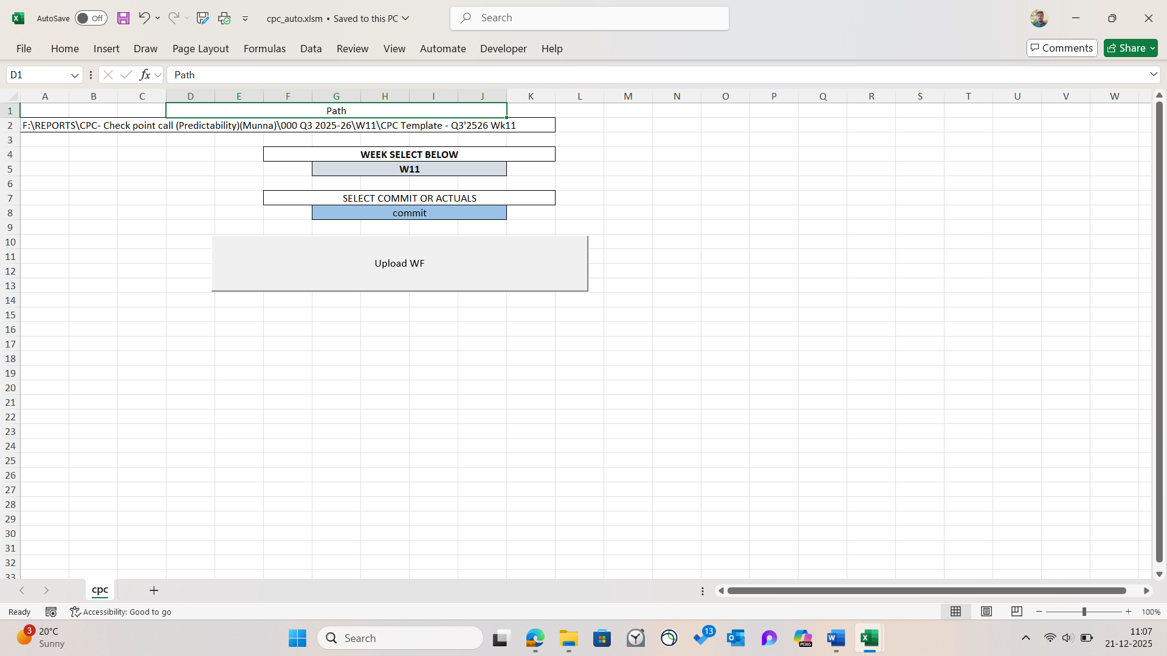This screenshot has height=656, width=1167.
Task: Toggle the AutoSave switch
Action: [x=91, y=18]
